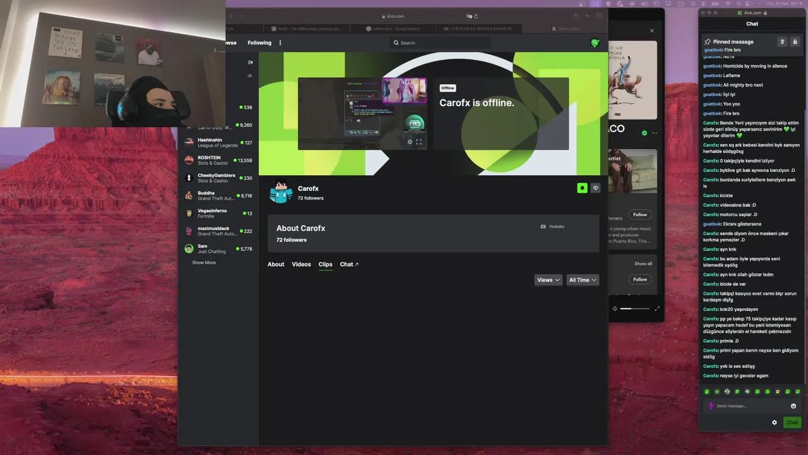Show Safari tab overview icon
This screenshot has height=455, width=808.
pyautogui.click(x=599, y=16)
